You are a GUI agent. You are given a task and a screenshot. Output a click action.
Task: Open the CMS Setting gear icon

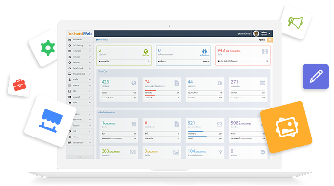[x=70, y=45]
